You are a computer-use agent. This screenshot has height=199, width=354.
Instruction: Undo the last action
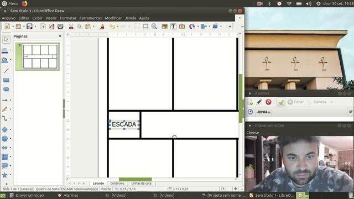(112, 27)
